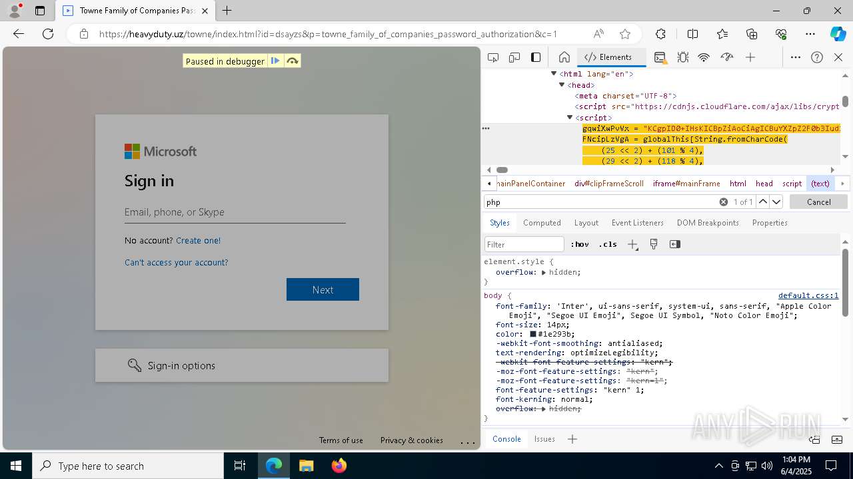The image size is (853, 479).
Task: Refresh the current page
Action: [48, 34]
